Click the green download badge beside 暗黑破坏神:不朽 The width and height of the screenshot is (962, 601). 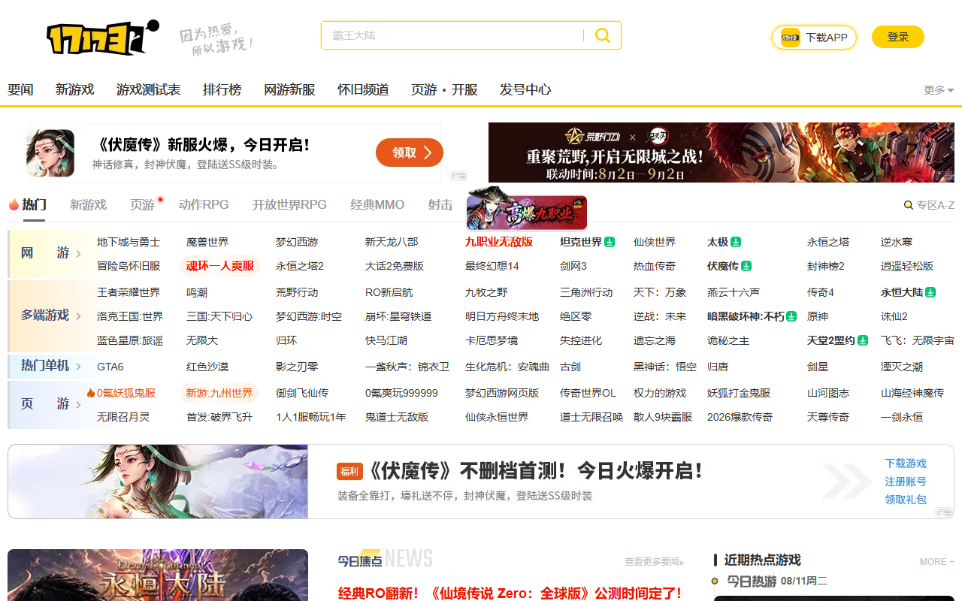tap(791, 317)
